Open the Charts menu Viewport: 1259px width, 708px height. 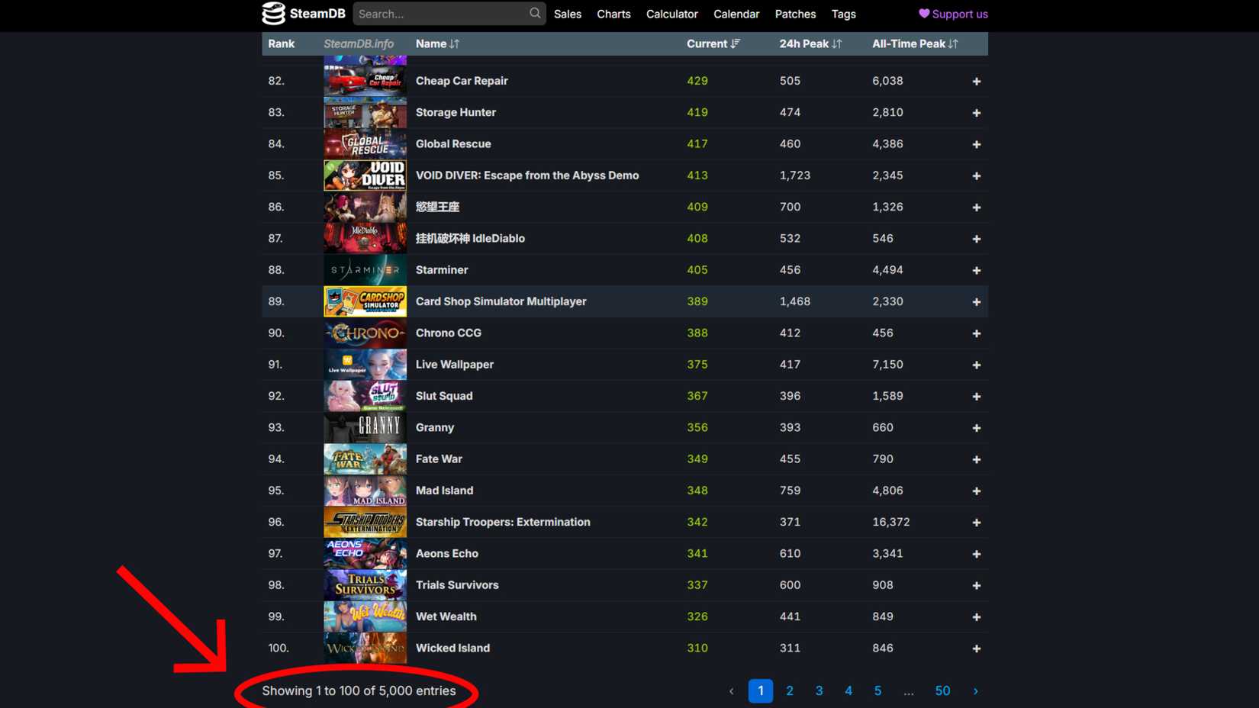[x=613, y=14]
